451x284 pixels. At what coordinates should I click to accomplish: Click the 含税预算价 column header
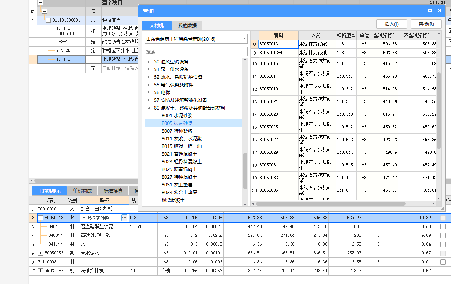(x=385, y=35)
